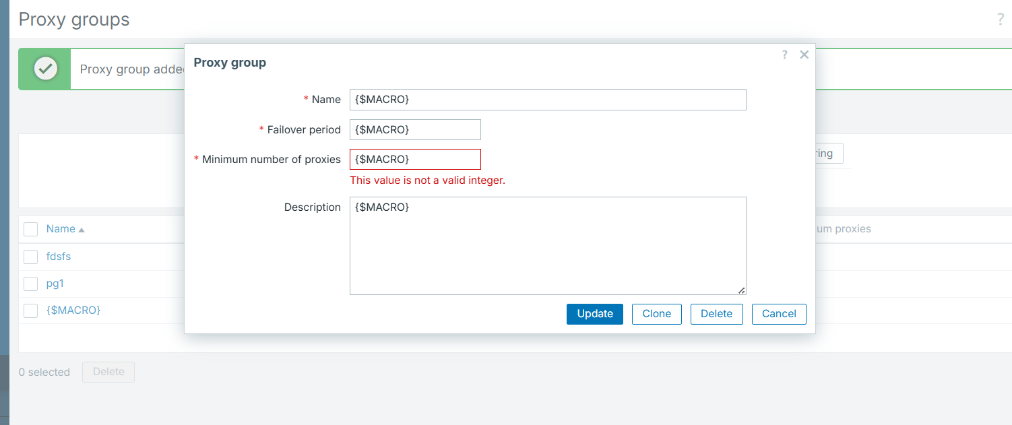
Task: Click the Delete button in the dialog
Action: [716, 314]
